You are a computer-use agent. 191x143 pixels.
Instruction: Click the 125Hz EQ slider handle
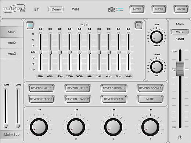(x=60, y=52)
